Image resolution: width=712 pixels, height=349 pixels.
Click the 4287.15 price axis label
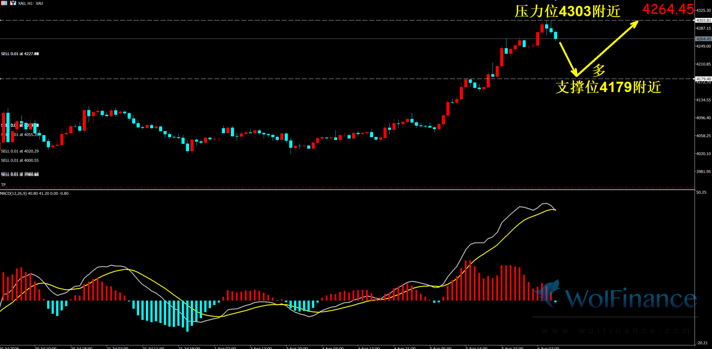pos(704,28)
